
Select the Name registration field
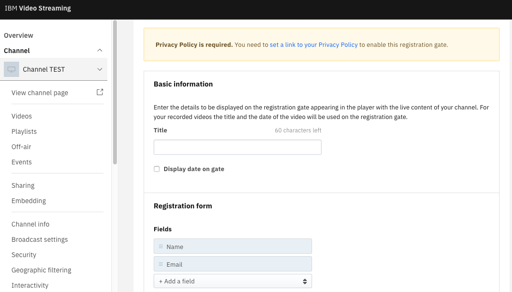(x=233, y=246)
